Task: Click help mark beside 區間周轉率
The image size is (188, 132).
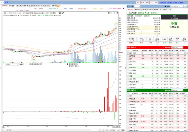Action: 142,34
